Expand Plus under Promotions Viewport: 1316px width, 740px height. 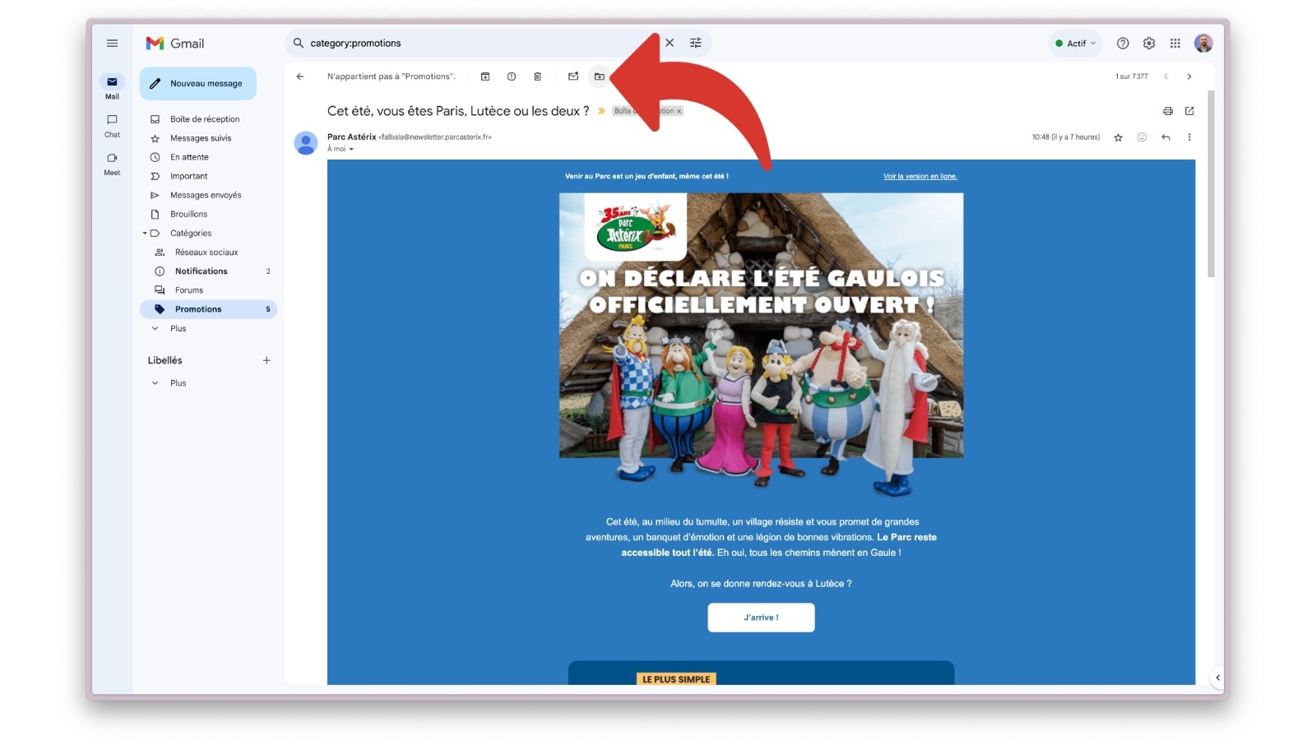coord(178,329)
